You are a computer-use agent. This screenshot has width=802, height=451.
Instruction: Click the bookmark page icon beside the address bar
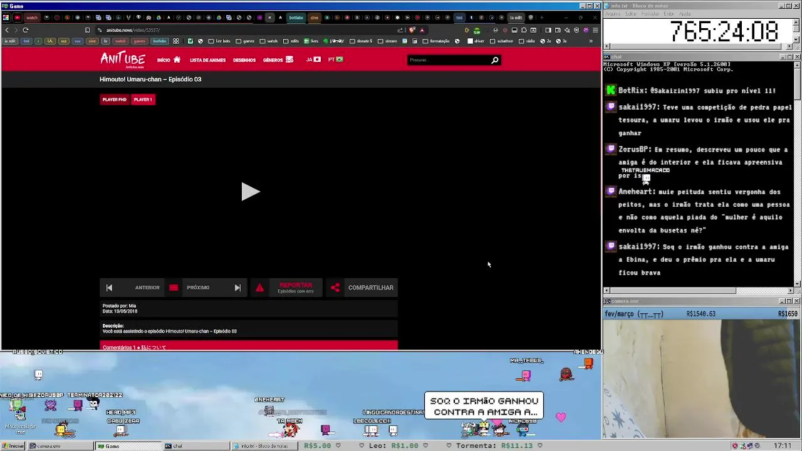pos(87,30)
